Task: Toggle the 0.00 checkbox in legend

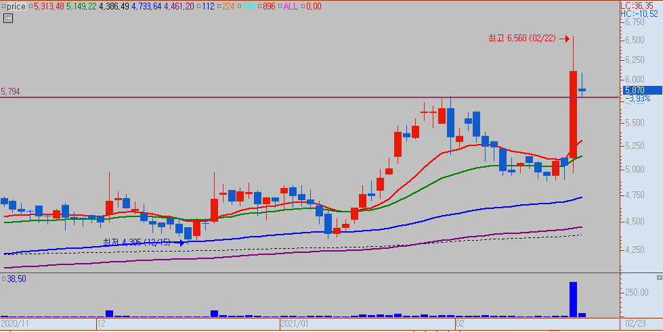Action: tap(302, 6)
